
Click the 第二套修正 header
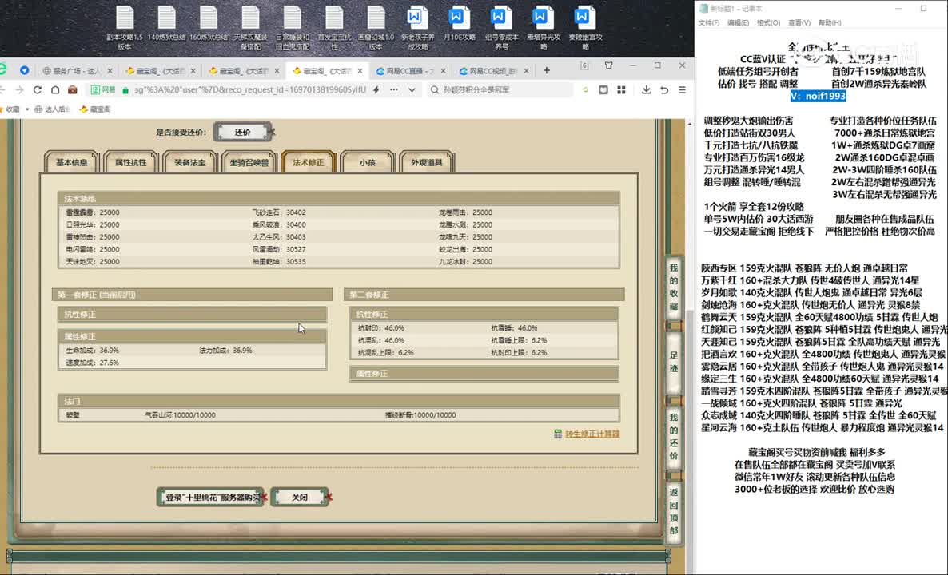pos(484,295)
